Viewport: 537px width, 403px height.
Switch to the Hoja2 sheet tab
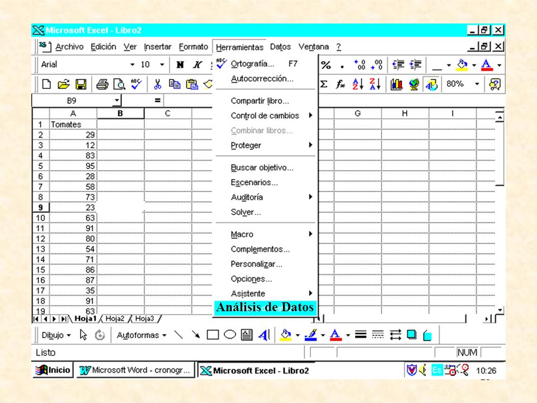115,318
